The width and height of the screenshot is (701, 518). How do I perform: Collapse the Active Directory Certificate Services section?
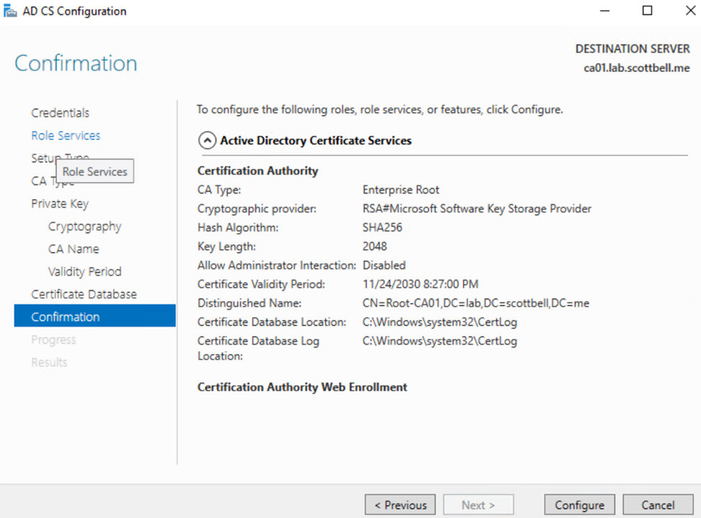(206, 141)
